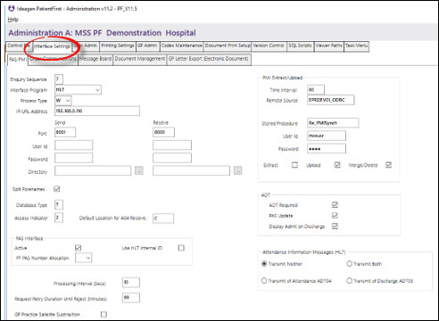The image size is (439, 321).
Task: Switch to Document Print Setup tab
Action: (228, 46)
